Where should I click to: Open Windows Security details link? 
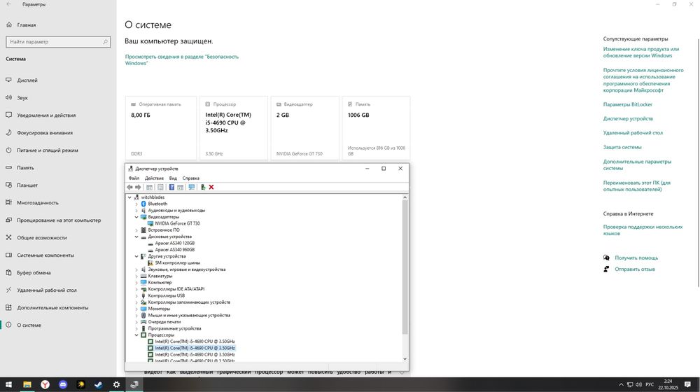(182, 59)
